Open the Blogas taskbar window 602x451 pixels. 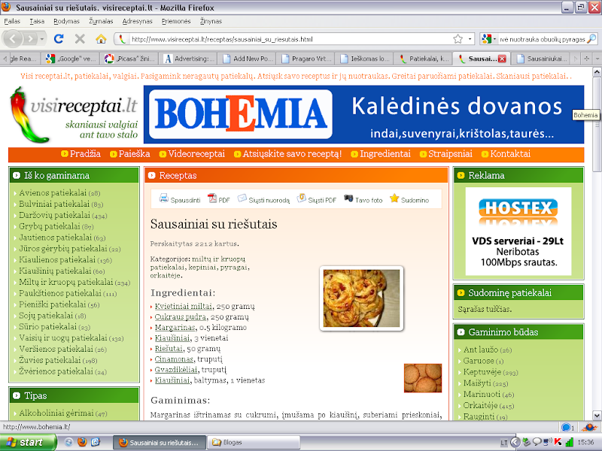255,442
